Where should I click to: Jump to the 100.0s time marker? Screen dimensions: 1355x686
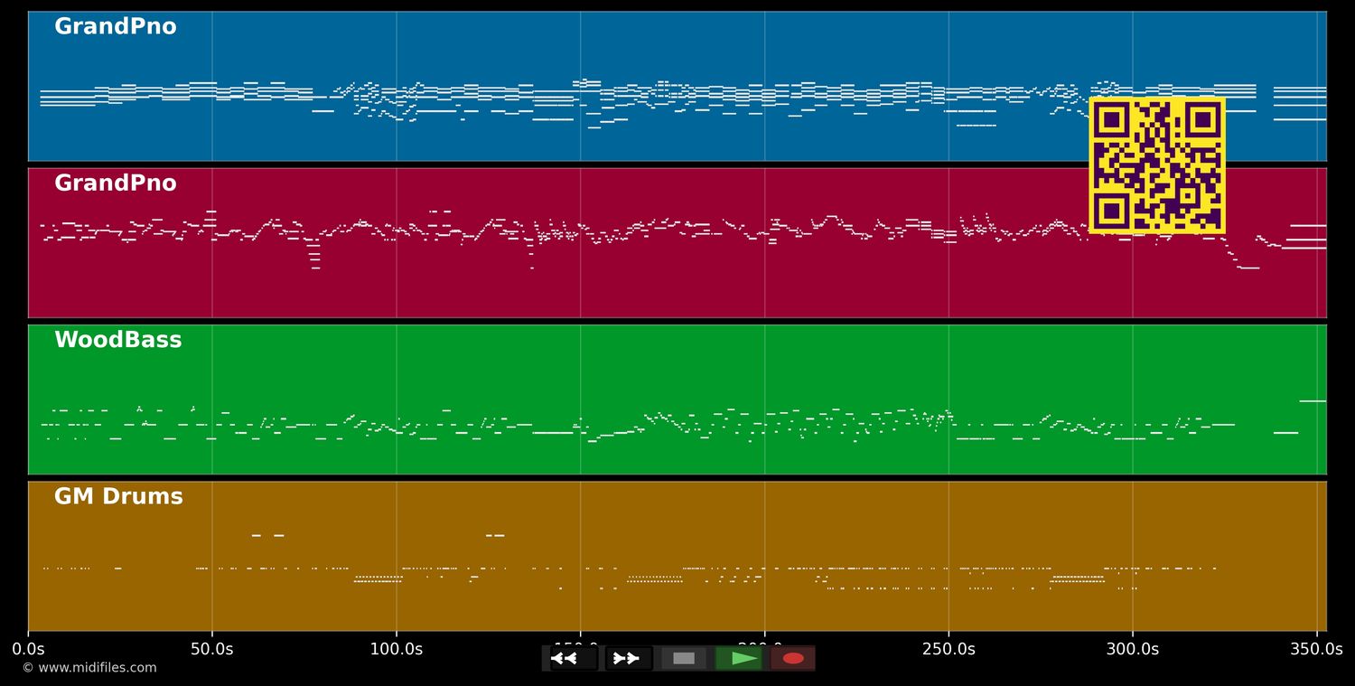pyautogui.click(x=397, y=649)
